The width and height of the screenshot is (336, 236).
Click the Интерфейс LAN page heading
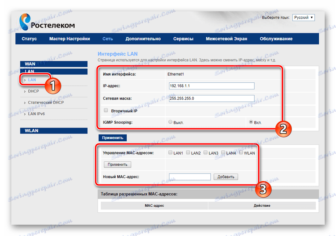(118, 54)
